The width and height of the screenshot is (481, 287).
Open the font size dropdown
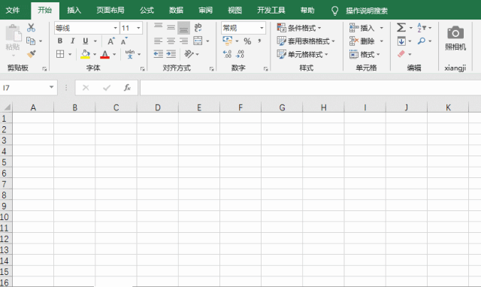click(x=138, y=28)
